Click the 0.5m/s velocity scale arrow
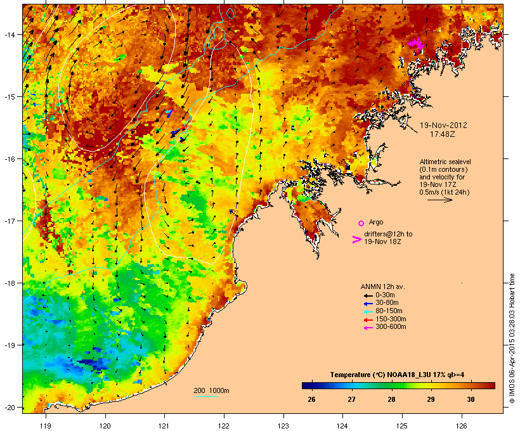 [439, 200]
